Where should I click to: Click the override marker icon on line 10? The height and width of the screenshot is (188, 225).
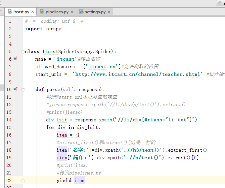click(16, 89)
